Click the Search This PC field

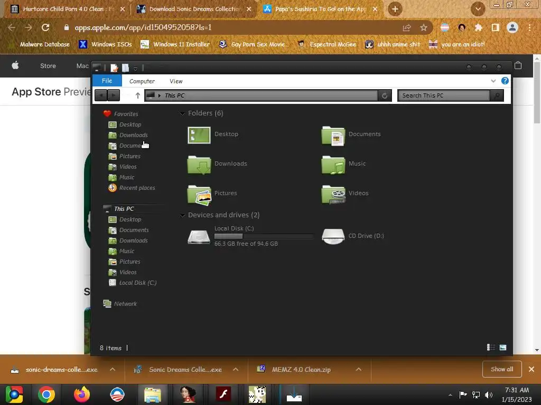[x=443, y=96]
